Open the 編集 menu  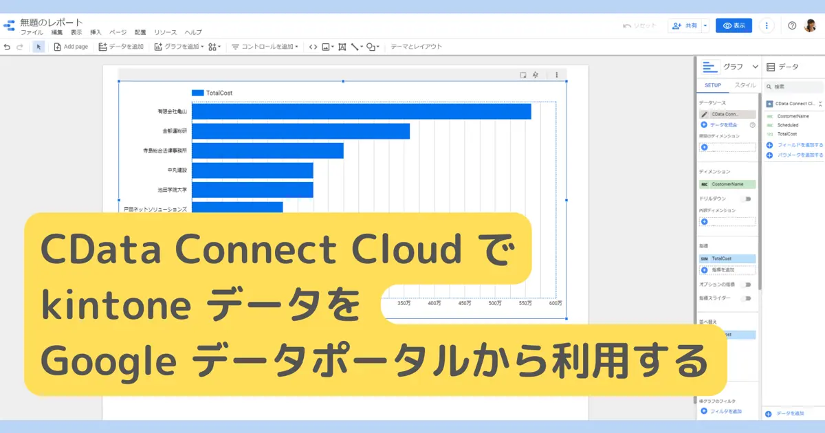point(57,32)
